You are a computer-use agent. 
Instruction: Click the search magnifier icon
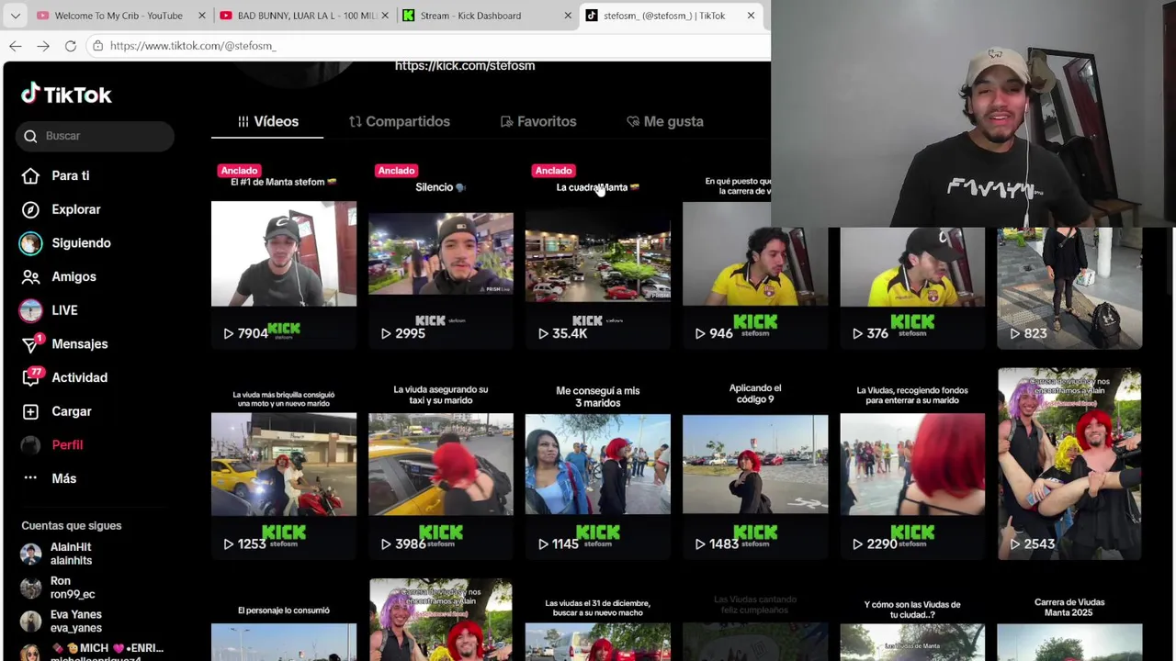click(x=30, y=136)
